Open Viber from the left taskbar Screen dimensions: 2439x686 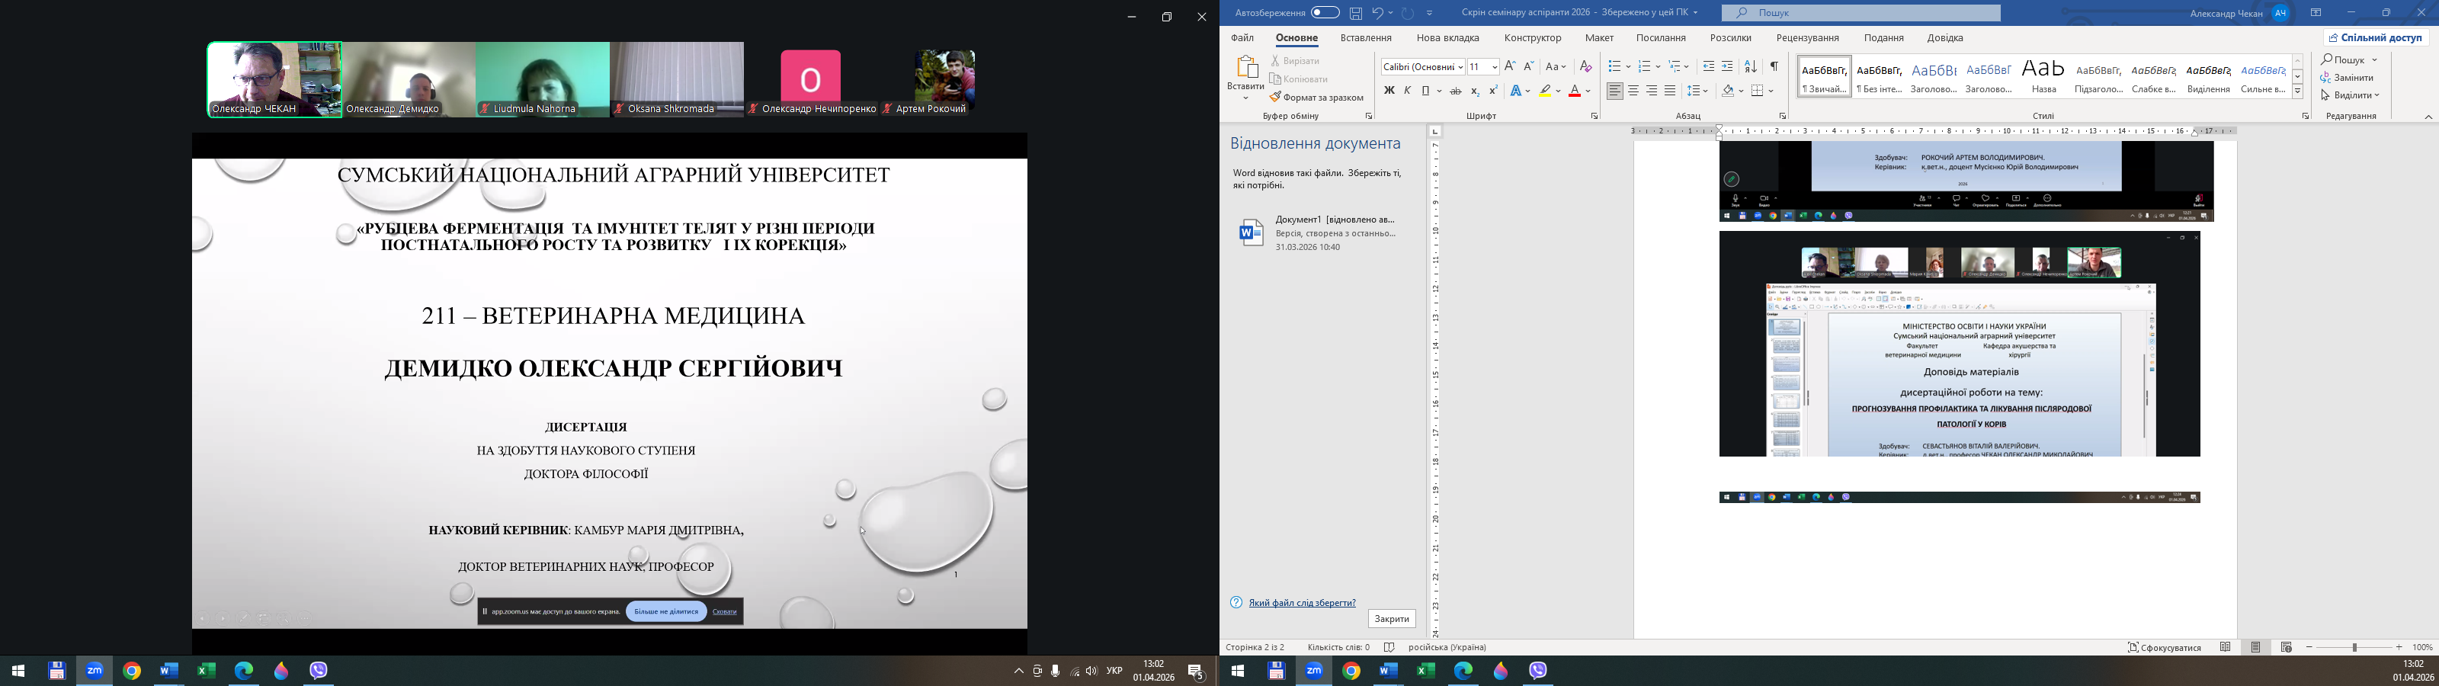319,671
